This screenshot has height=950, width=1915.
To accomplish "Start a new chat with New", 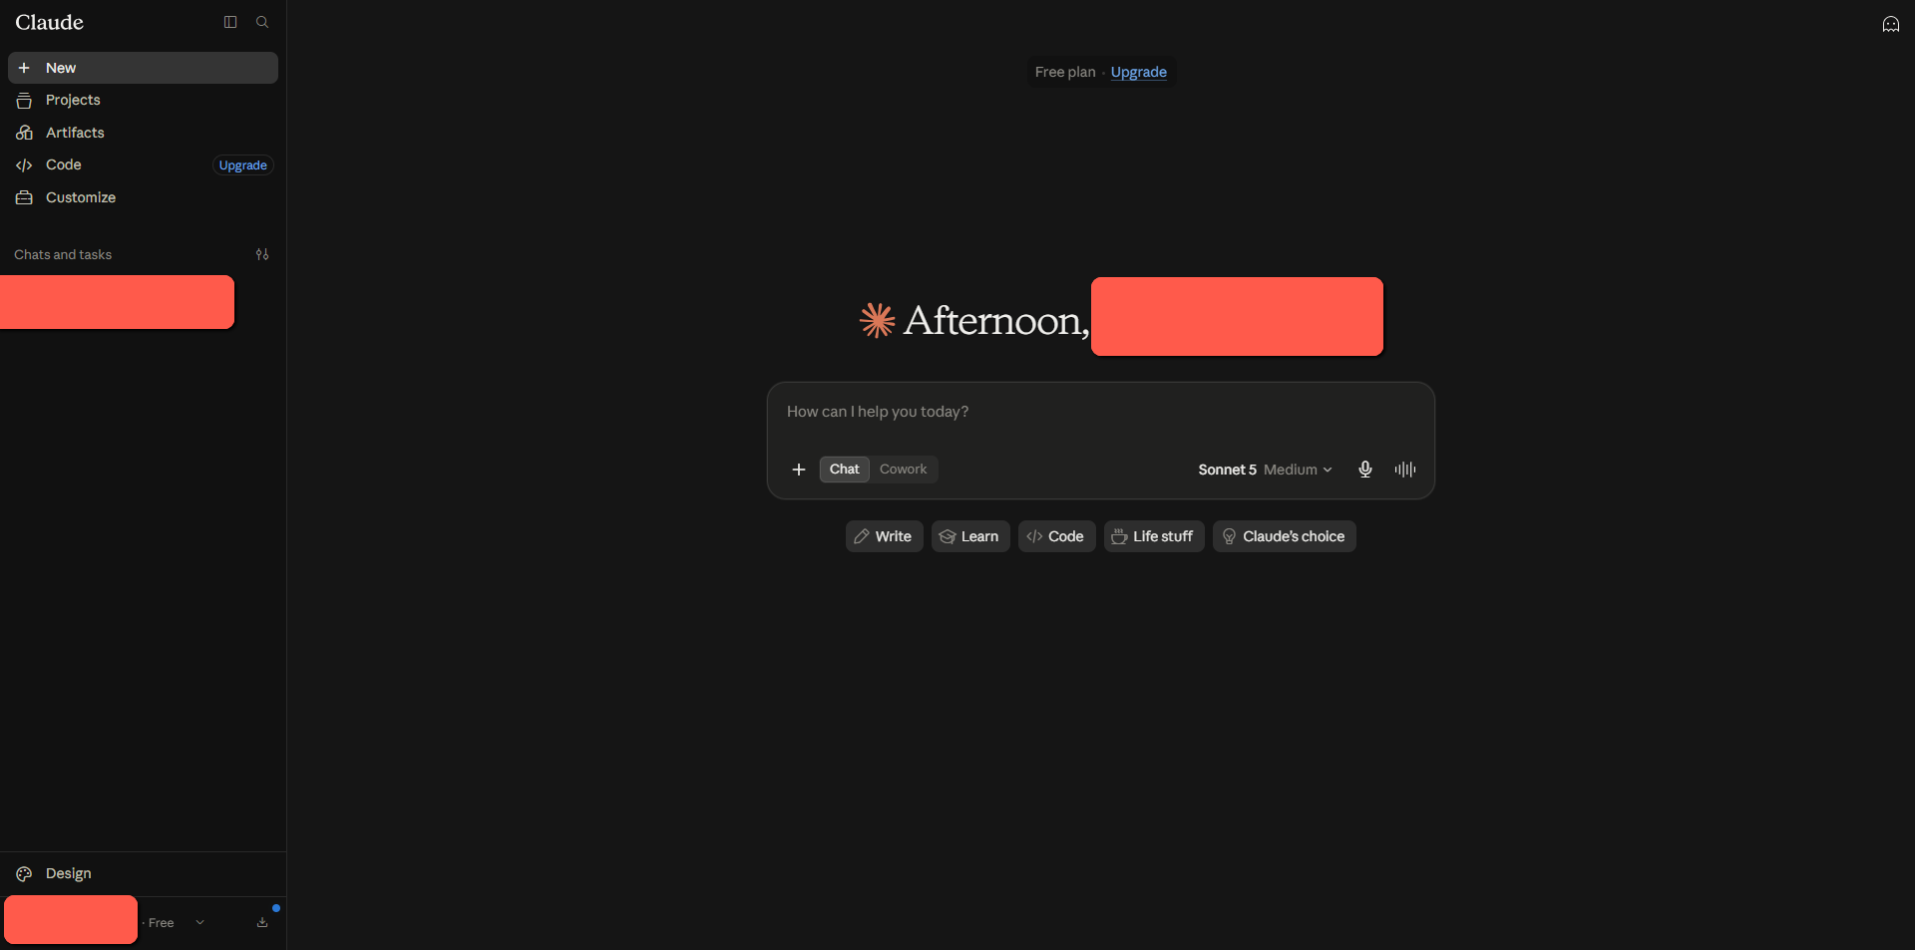I will [143, 68].
